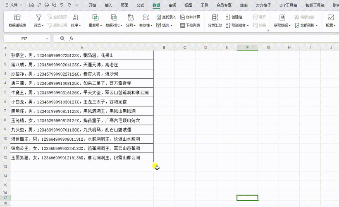Undo the last action
Image resolution: width=339 pixels, height=207 pixels.
(62, 5)
